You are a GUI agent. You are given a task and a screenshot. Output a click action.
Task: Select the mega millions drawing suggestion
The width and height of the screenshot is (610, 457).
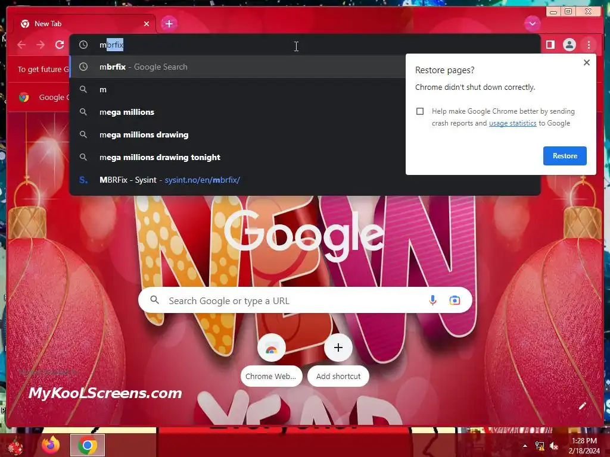[x=238, y=134]
